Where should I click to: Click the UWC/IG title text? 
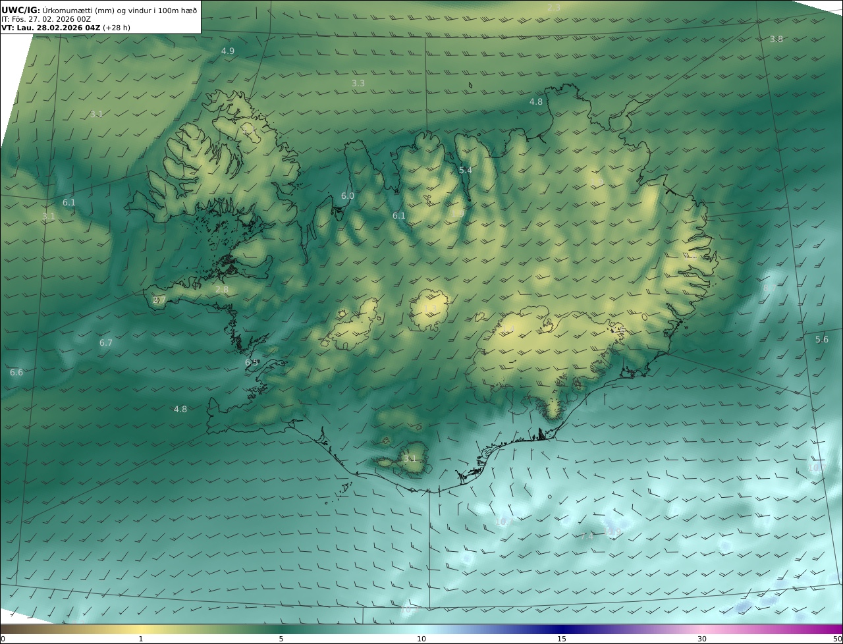21,11
